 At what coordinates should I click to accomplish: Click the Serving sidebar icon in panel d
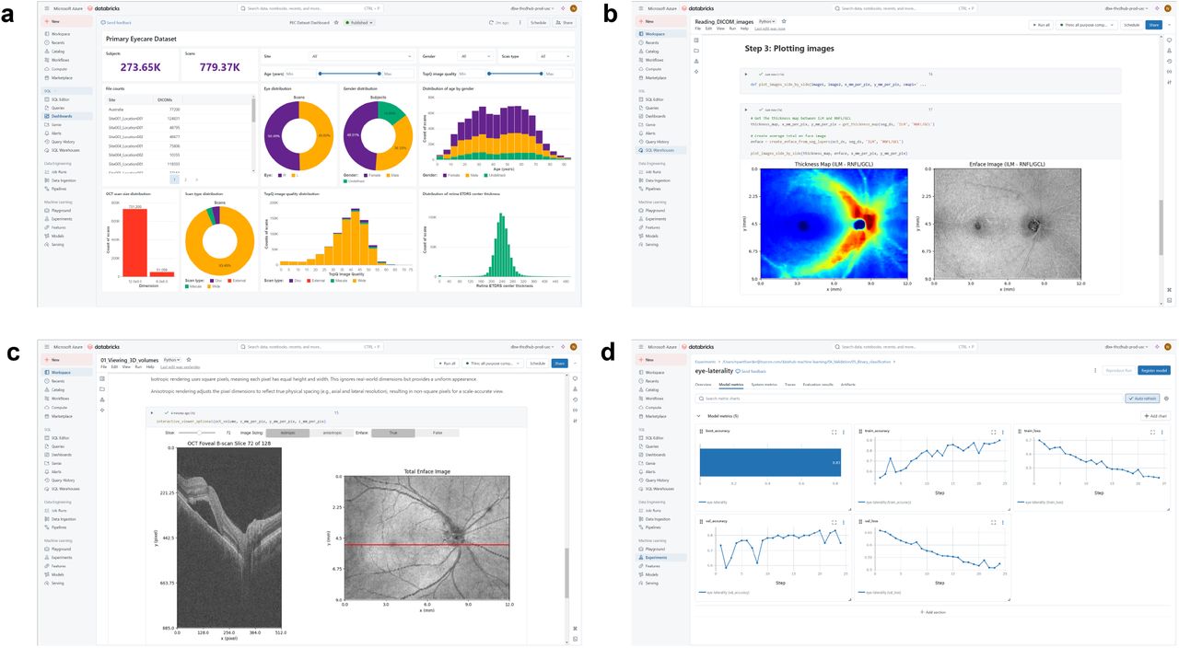pos(640,584)
